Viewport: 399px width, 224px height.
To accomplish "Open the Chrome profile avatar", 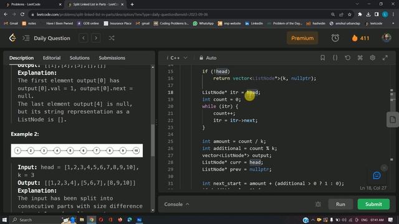I will tap(385, 14).
